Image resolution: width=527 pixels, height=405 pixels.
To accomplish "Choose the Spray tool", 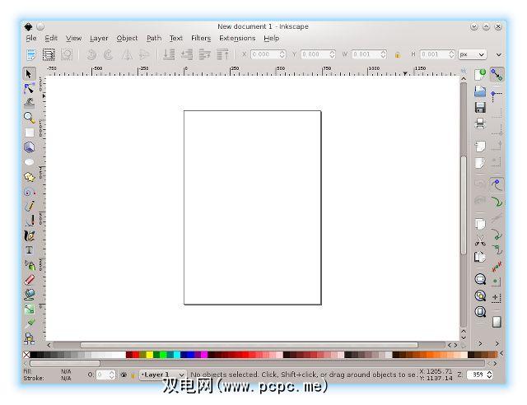I will [29, 265].
